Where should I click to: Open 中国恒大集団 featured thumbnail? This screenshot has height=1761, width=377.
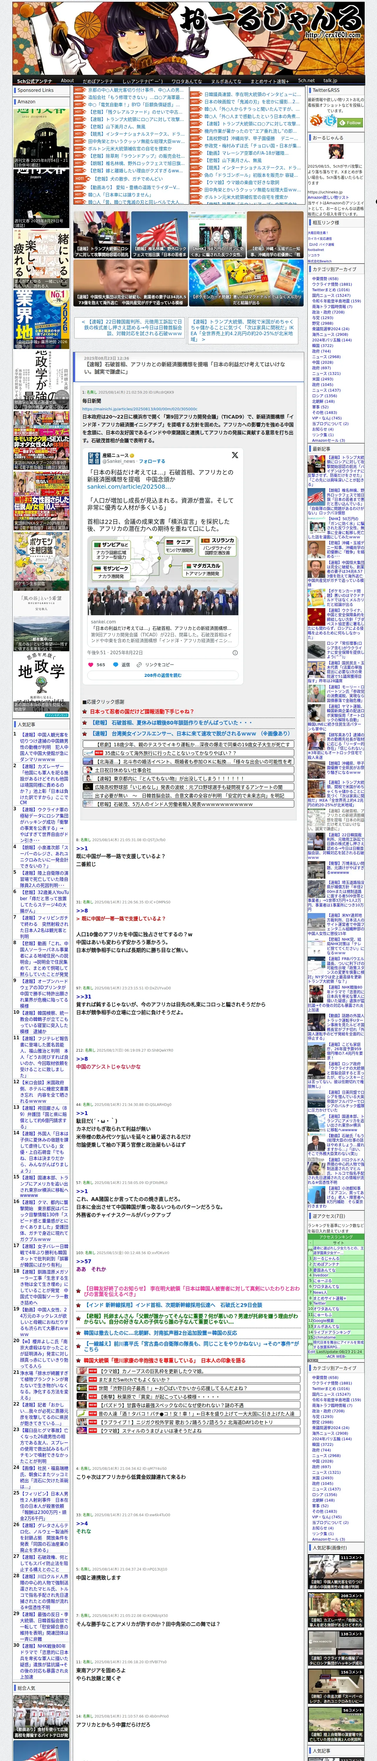tap(130, 282)
